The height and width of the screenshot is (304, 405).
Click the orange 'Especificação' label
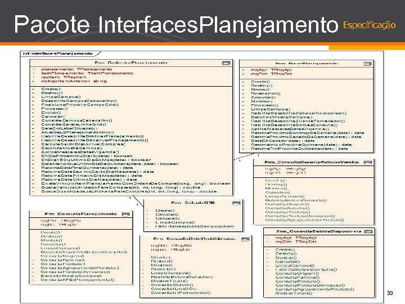pos(370,25)
